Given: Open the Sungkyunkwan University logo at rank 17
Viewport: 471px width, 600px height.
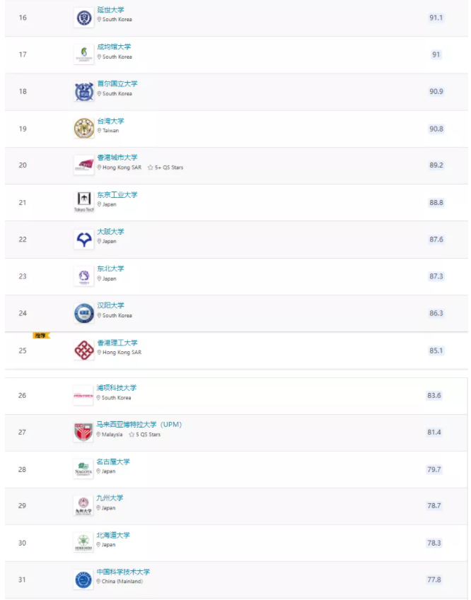Looking at the screenshot, I should pos(84,54).
